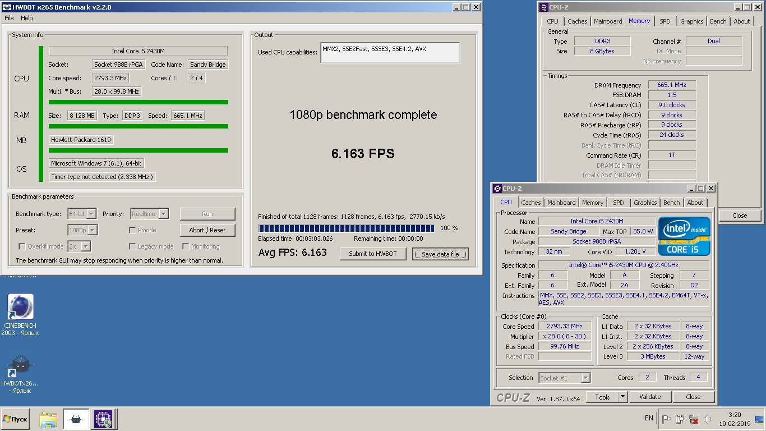Screen dimensions: 766x431
Task: Click Core Speed 2793.33 MHz value
Action: click(565, 326)
